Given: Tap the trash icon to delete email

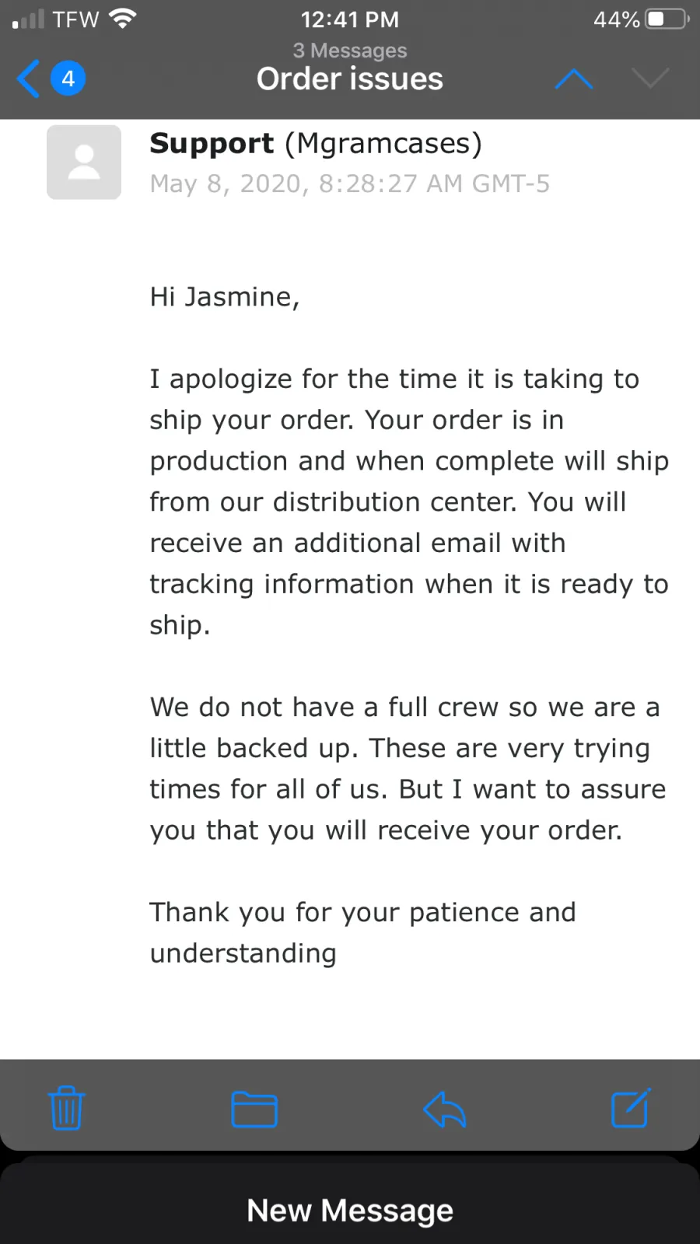Looking at the screenshot, I should click(x=66, y=1108).
